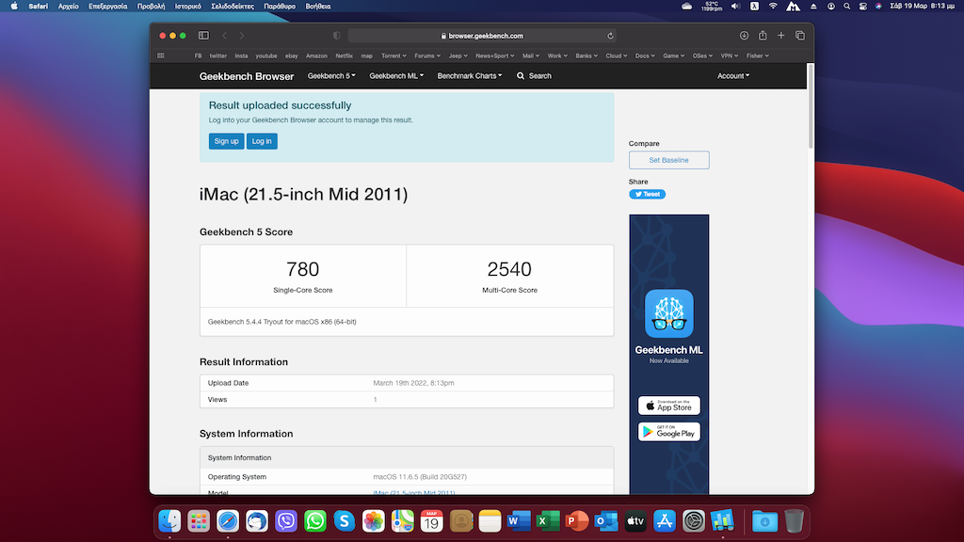
Task: Open App Store from the dock
Action: click(665, 521)
